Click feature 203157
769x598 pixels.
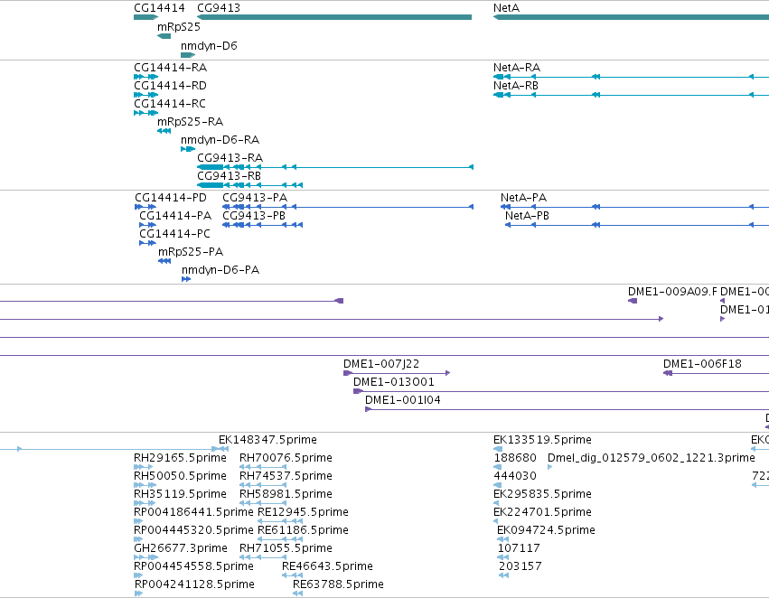520,566
